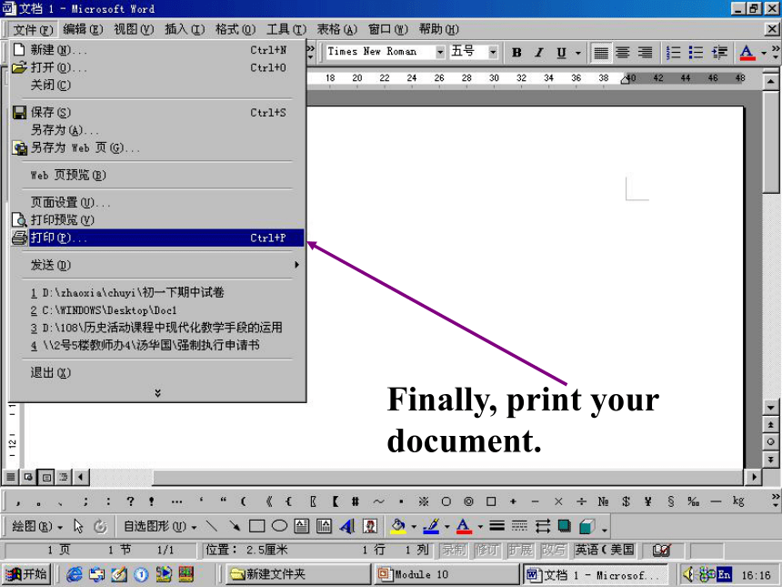Image resolution: width=782 pixels, height=587 pixels.
Task: Set right alignment
Action: (x=645, y=53)
